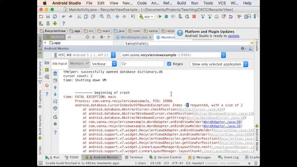This screenshot has height=167, width=297.
Task: Open the Apple menu
Action: pyautogui.click(x=45, y=3)
